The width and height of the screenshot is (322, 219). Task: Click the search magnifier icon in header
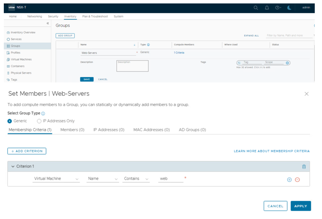[x=256, y=8]
